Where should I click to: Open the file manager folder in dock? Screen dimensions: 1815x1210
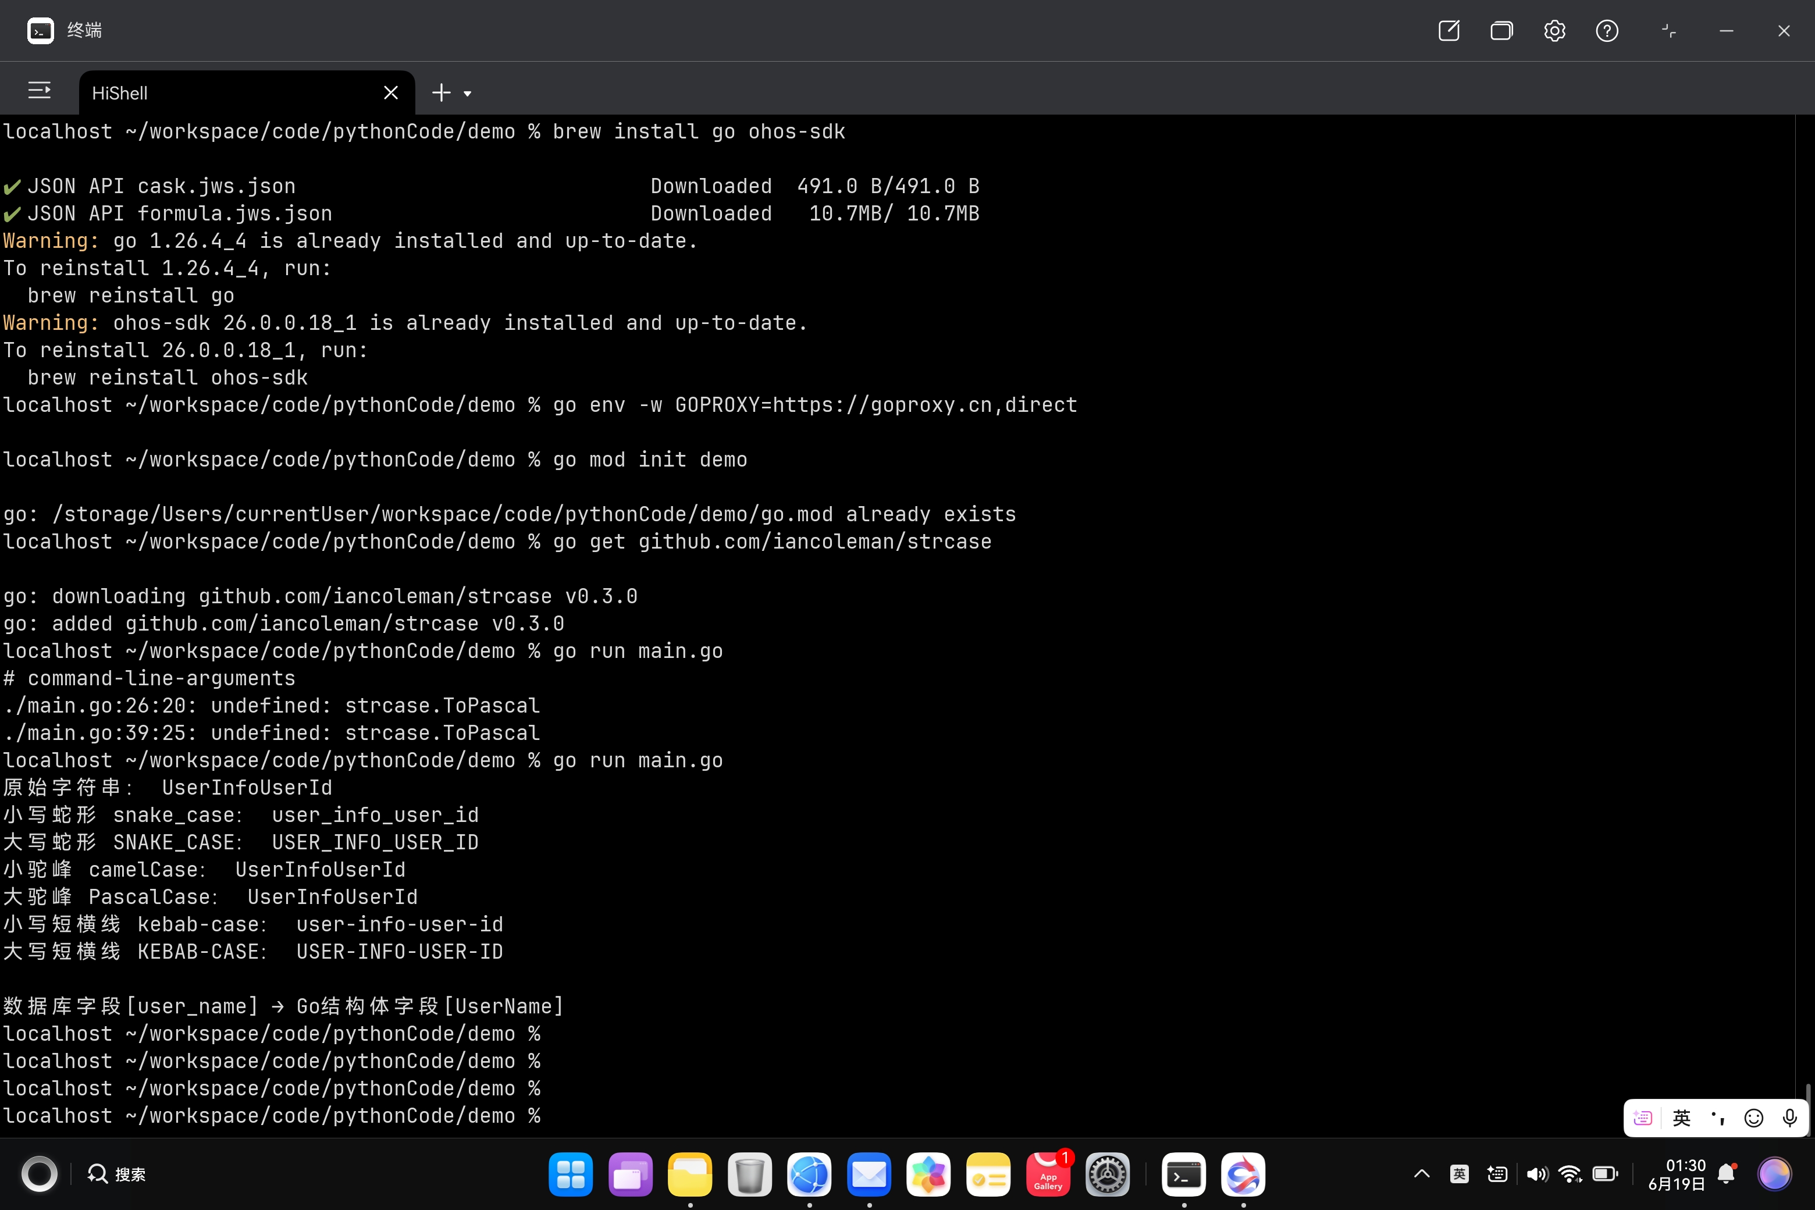coord(690,1175)
